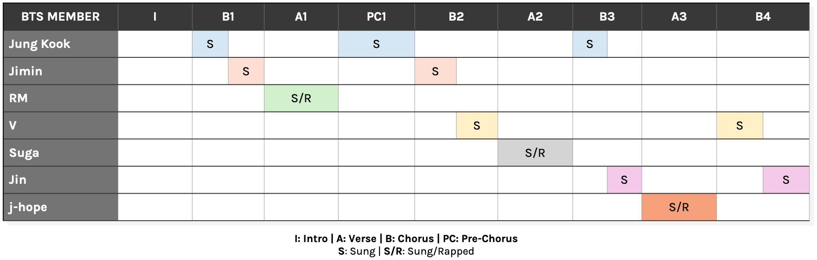The height and width of the screenshot is (260, 817).
Task: Select Jung Kook's blue S cell under B3
Action: tap(590, 44)
